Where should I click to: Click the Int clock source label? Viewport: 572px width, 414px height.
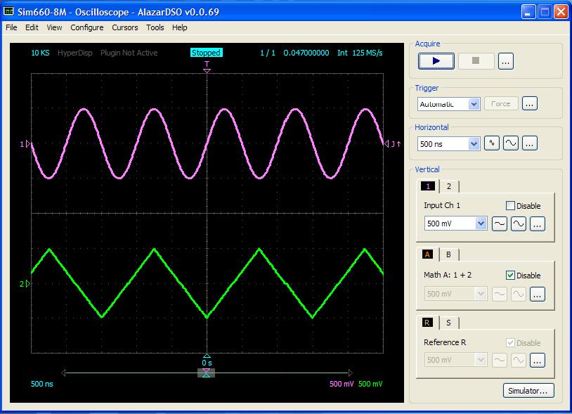[x=342, y=53]
